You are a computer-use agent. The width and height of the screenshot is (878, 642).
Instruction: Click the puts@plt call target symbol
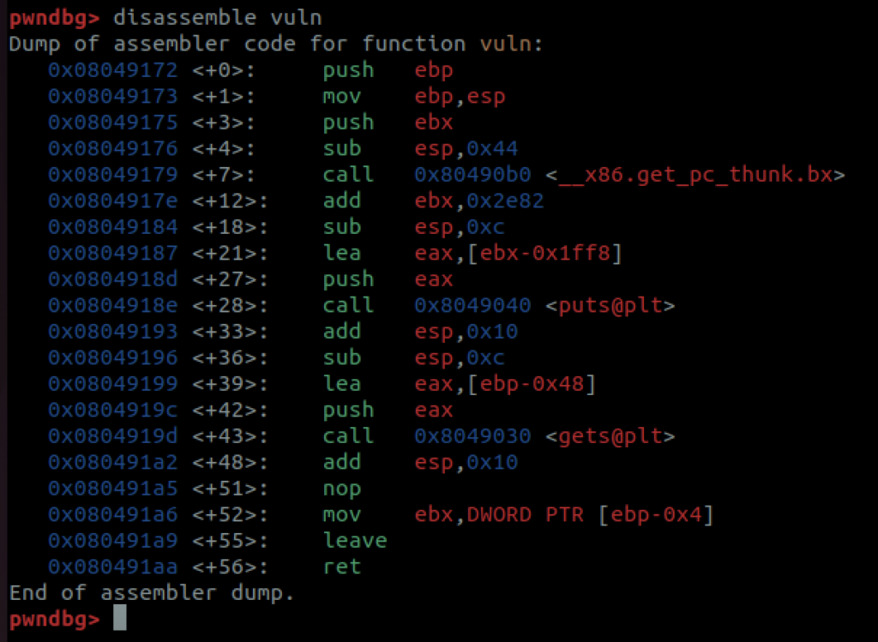click(610, 305)
